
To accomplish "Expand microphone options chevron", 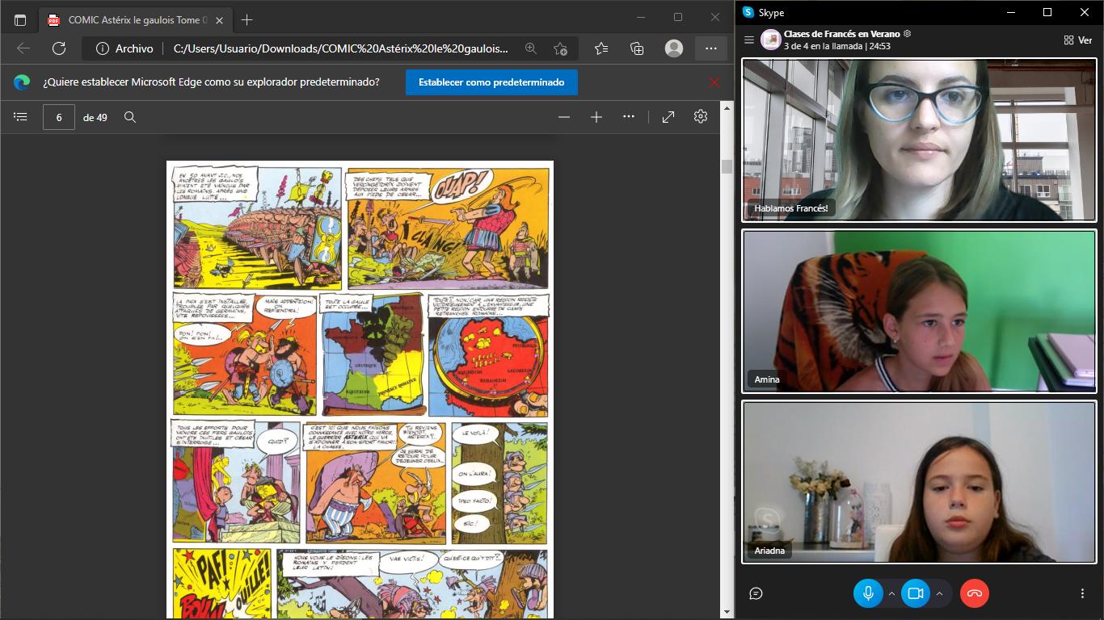I will coord(891,594).
